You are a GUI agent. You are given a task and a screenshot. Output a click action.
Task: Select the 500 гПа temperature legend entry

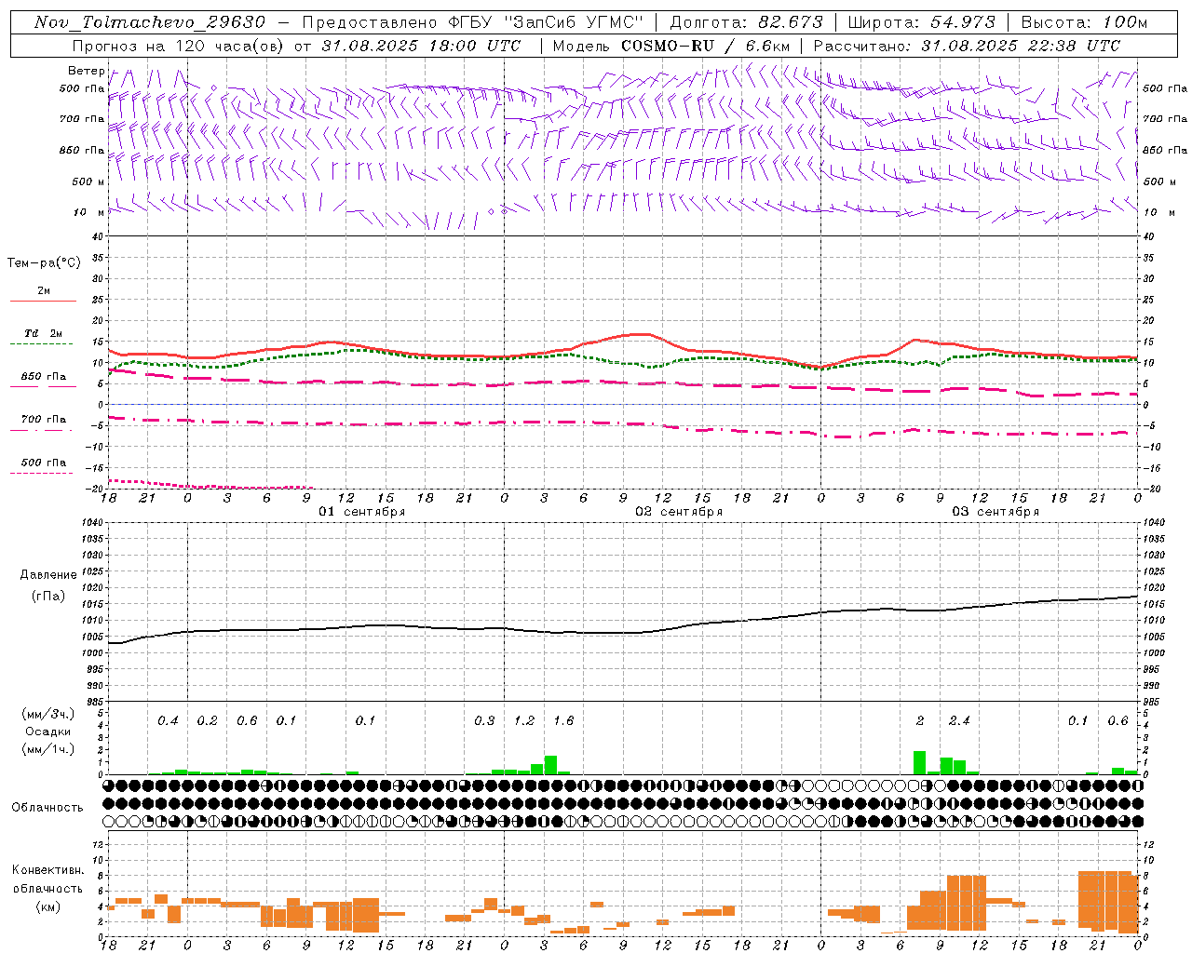click(43, 463)
